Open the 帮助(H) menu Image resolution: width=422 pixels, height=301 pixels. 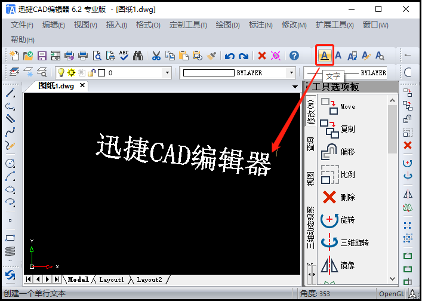pyautogui.click(x=23, y=39)
